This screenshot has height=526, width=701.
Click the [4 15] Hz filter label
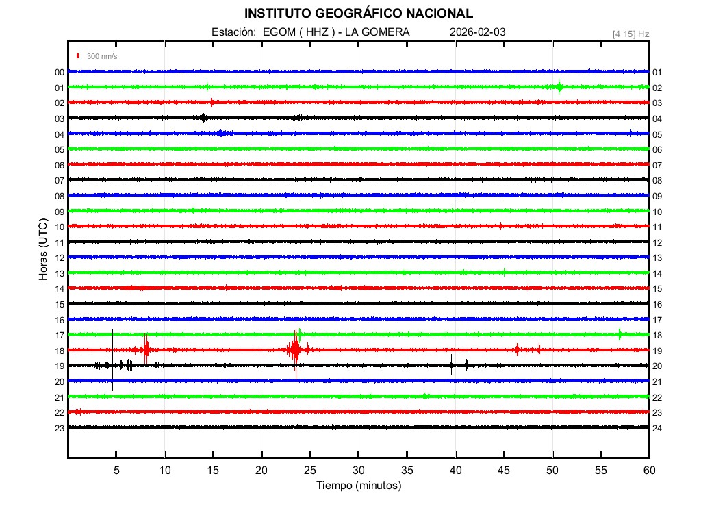pos(630,34)
